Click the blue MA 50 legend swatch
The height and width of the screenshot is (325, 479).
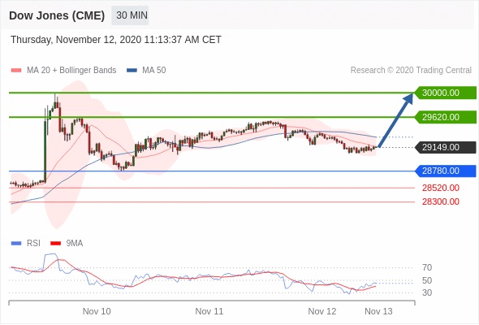tap(132, 71)
